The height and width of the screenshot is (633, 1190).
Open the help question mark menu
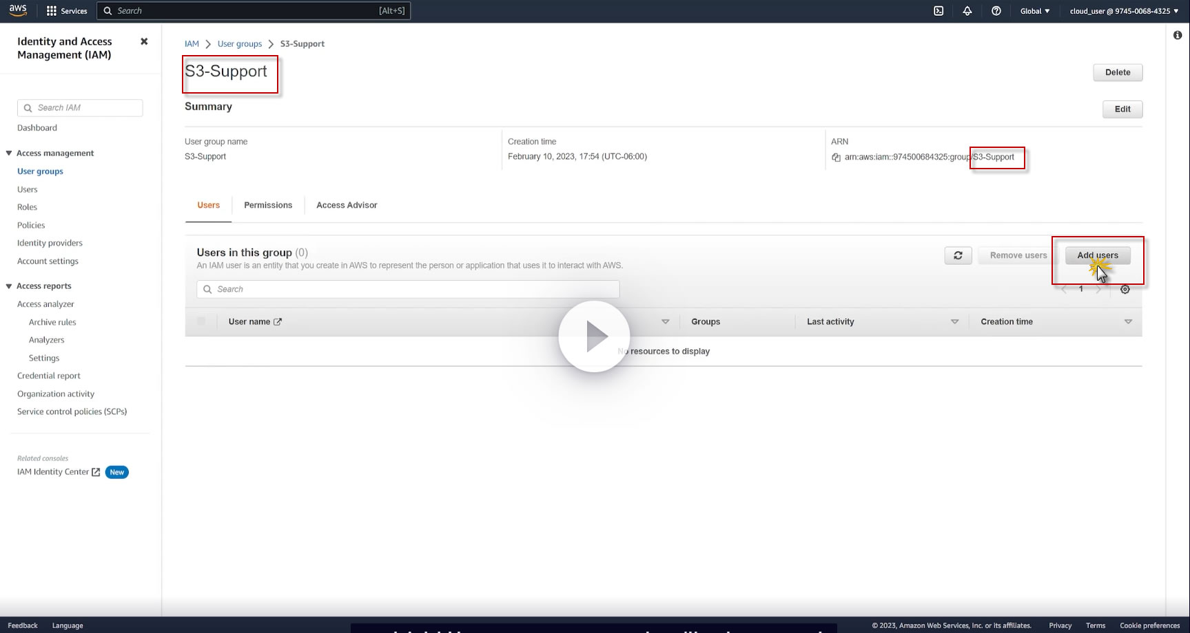pyautogui.click(x=996, y=11)
